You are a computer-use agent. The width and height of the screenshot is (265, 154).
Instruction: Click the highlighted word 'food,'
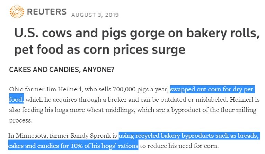coord(16,99)
